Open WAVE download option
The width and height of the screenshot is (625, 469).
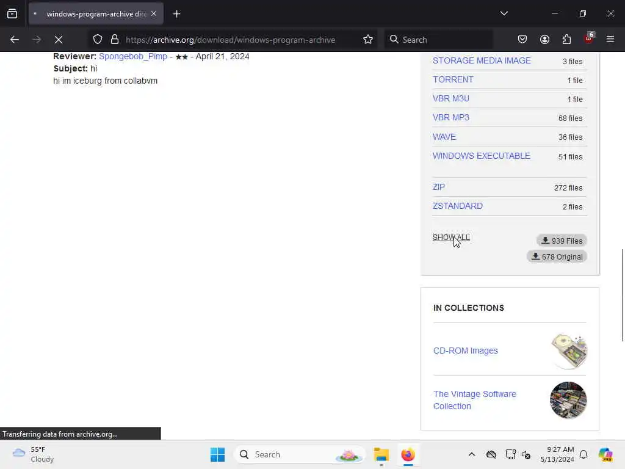coord(444,137)
